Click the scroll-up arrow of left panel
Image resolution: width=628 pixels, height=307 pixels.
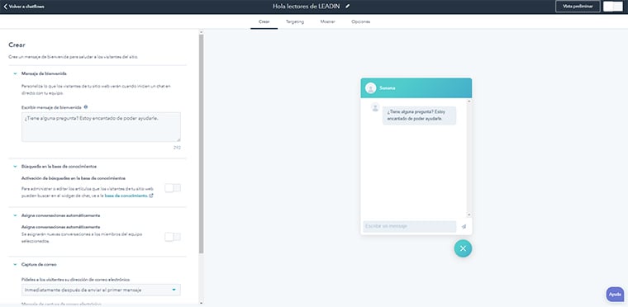tap(201, 32)
